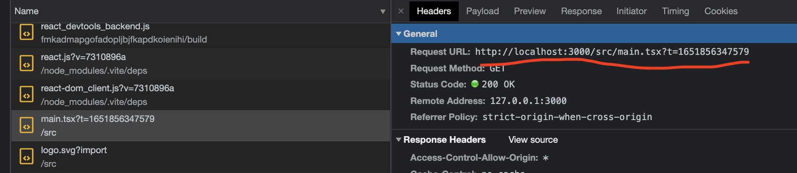This screenshot has height=173, width=797.
Task: Click the main.tsx script file icon
Action: pos(27,126)
